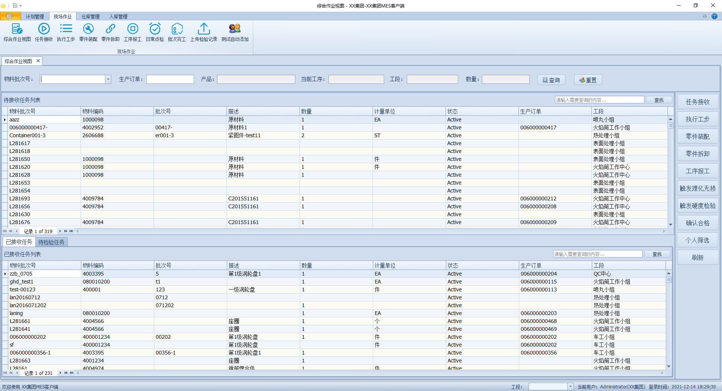Jump to first record in pending task list
Screen dimensions: 722x391
click(x=5, y=231)
